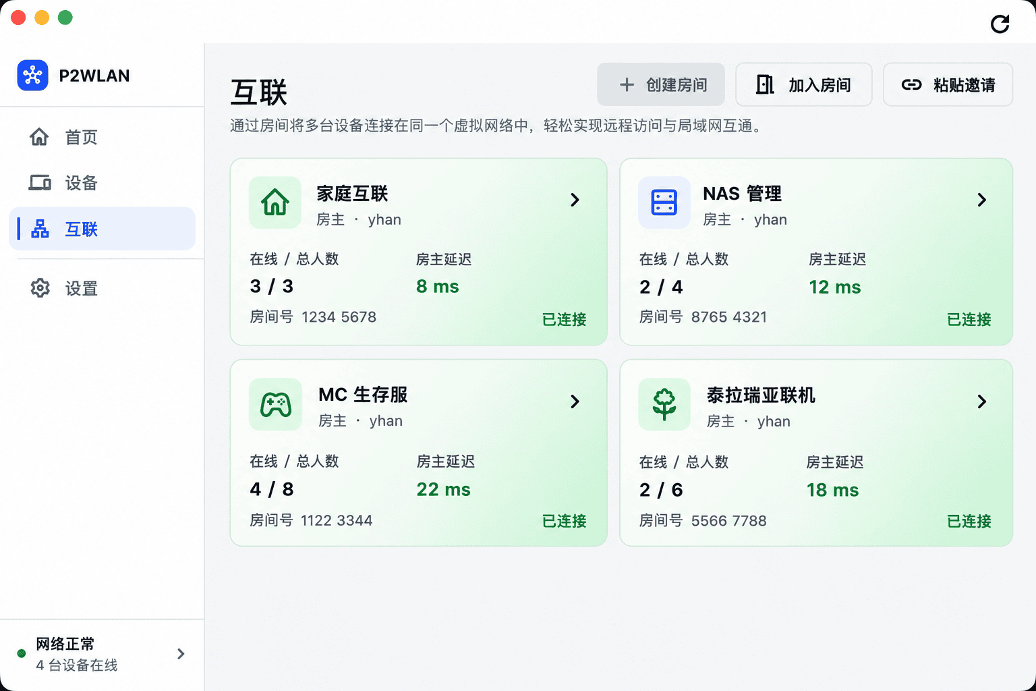1036x691 pixels.
Task: Click the 设备 devices icon in sidebar
Action: 40,183
